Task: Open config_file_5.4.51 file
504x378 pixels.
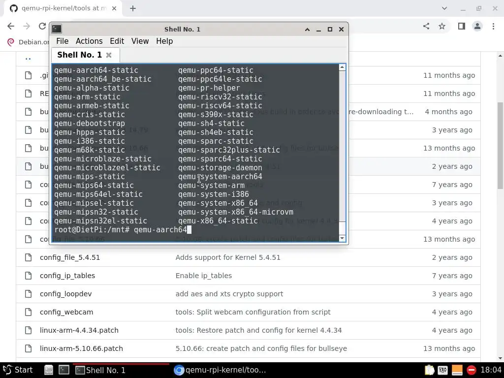Action: [70, 257]
